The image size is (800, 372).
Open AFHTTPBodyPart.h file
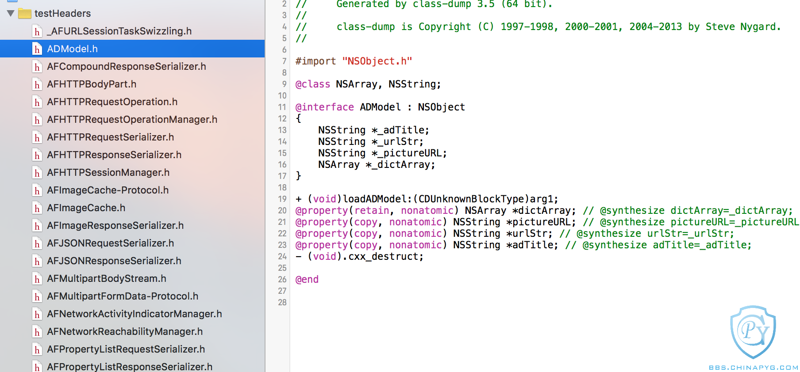pyautogui.click(x=92, y=84)
